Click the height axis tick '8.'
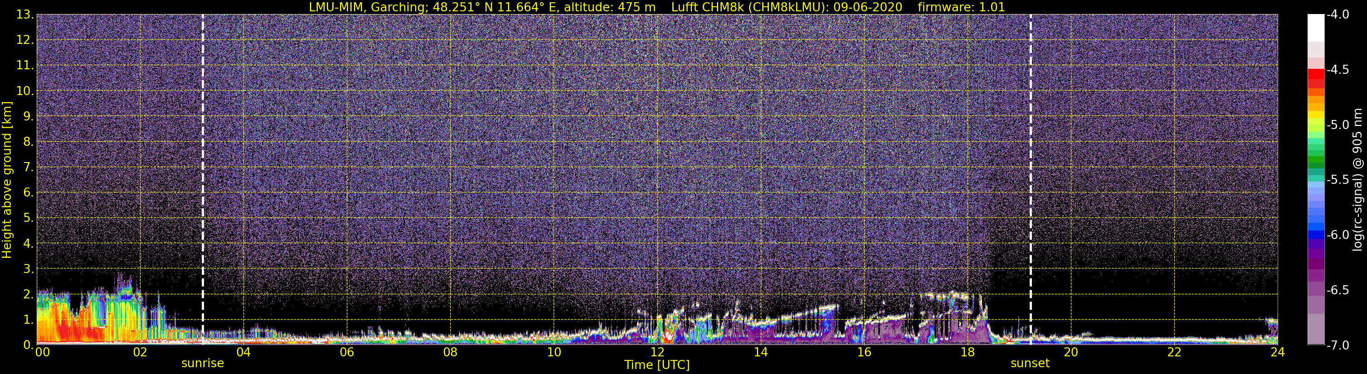The image size is (1367, 374). point(28,142)
